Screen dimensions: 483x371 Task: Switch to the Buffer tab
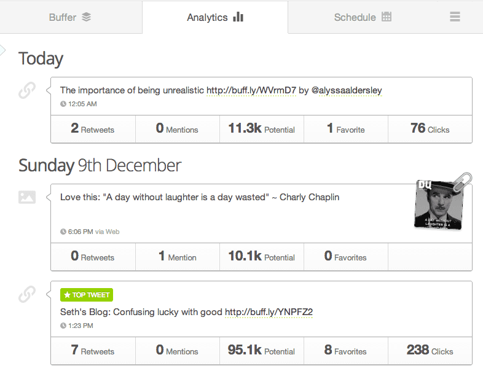[x=71, y=17]
